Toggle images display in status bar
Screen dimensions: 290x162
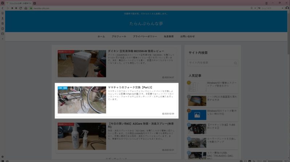tap(250, 161)
